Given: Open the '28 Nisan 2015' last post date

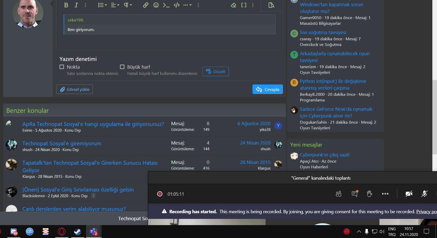Looking at the screenshot, I should 255,162.
